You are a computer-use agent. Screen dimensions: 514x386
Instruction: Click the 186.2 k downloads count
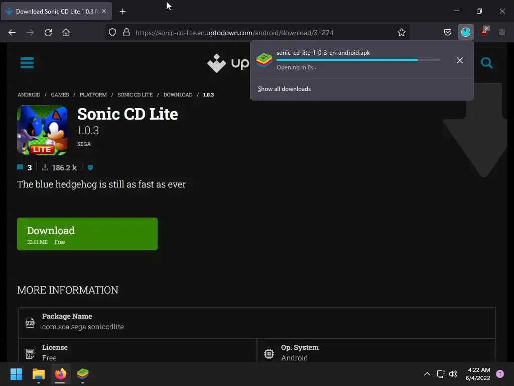pyautogui.click(x=60, y=168)
